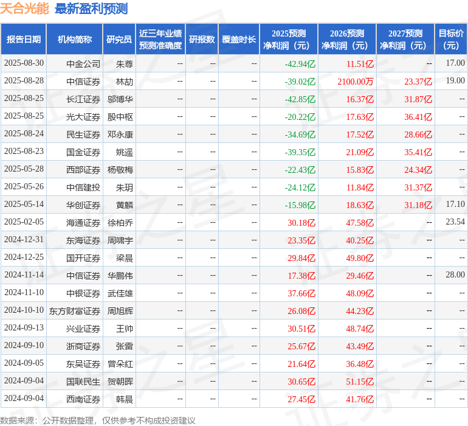This screenshot has width=468, height=426.
Task: Click analyst name 韩晨 in last row
Action: coord(125,399)
